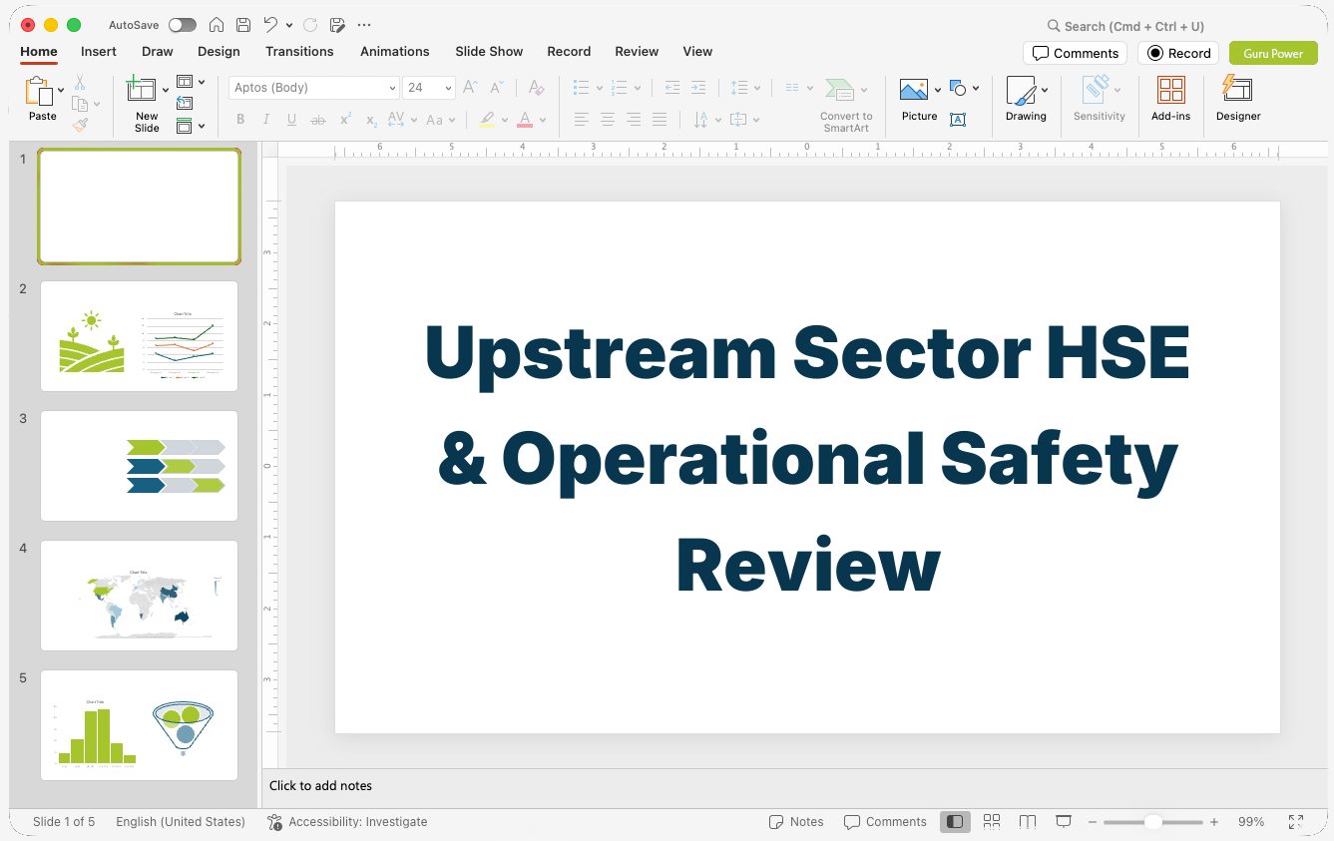Click the Align text left icon
This screenshot has width=1334, height=841.
(581, 120)
